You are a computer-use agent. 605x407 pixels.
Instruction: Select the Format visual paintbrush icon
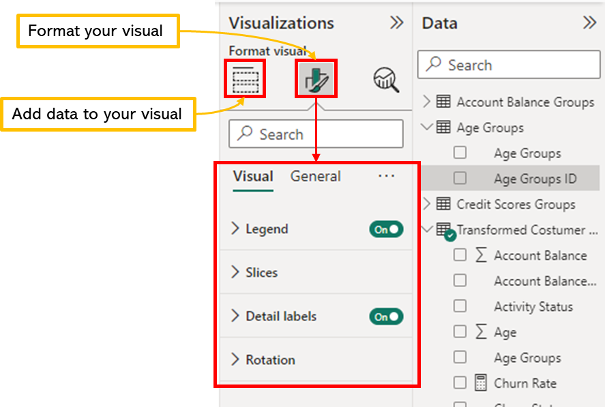click(316, 78)
